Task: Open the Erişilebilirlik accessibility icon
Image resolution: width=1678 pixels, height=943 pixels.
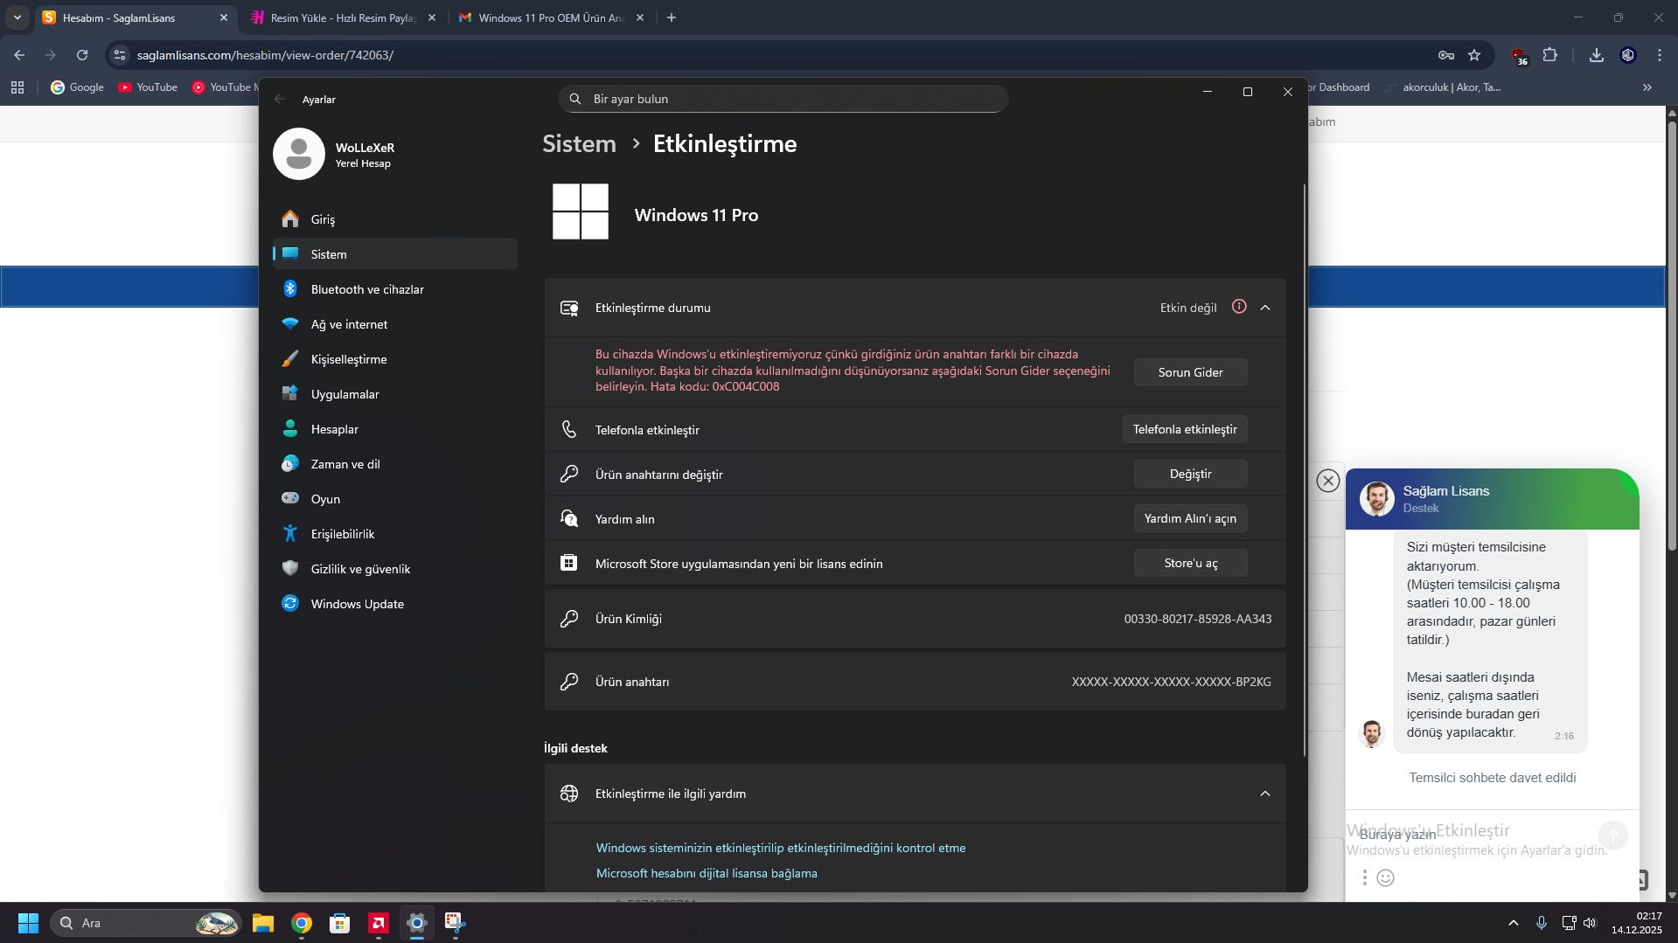Action: click(x=290, y=533)
